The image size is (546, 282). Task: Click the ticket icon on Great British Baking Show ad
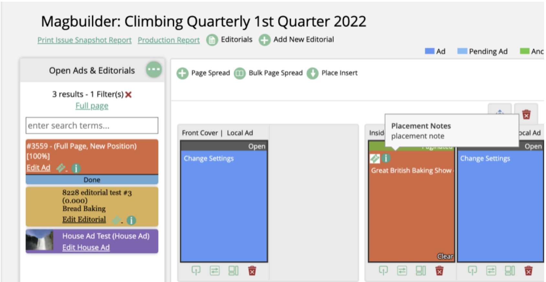click(x=375, y=158)
